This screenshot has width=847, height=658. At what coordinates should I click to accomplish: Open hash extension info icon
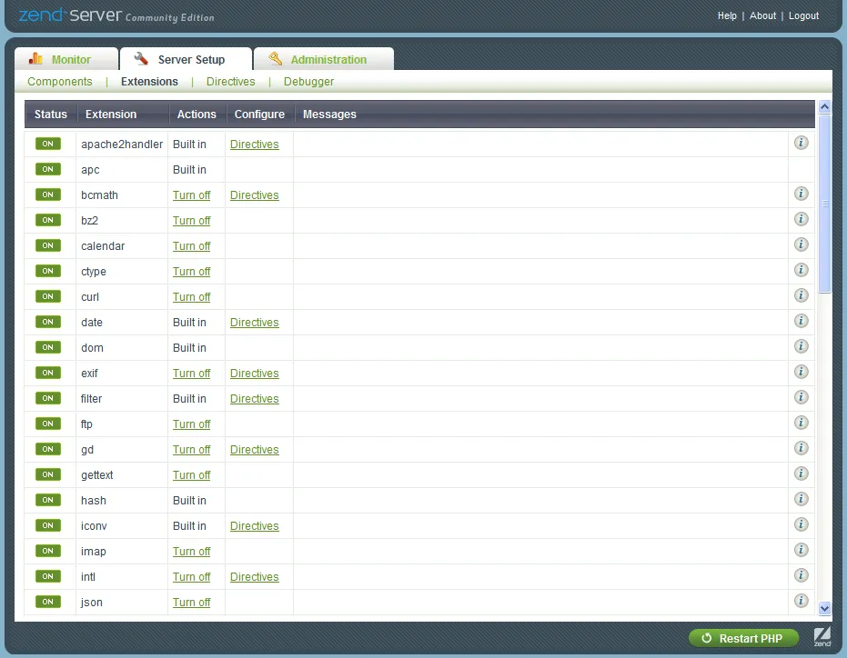click(x=802, y=499)
